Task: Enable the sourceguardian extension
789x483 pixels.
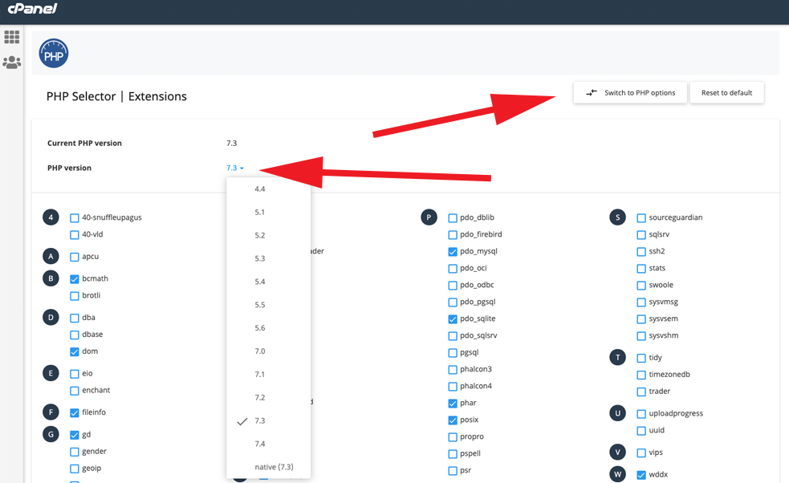Action: point(640,217)
